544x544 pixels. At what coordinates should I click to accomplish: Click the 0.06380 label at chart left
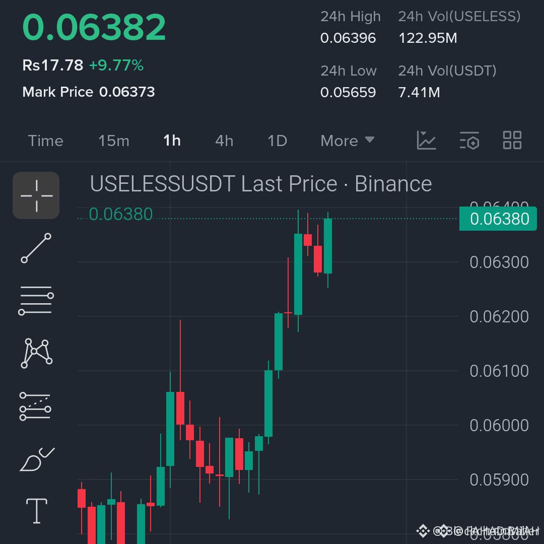point(121,214)
